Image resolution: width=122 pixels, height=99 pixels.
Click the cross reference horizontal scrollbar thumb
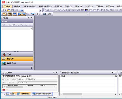[x=14, y=87]
